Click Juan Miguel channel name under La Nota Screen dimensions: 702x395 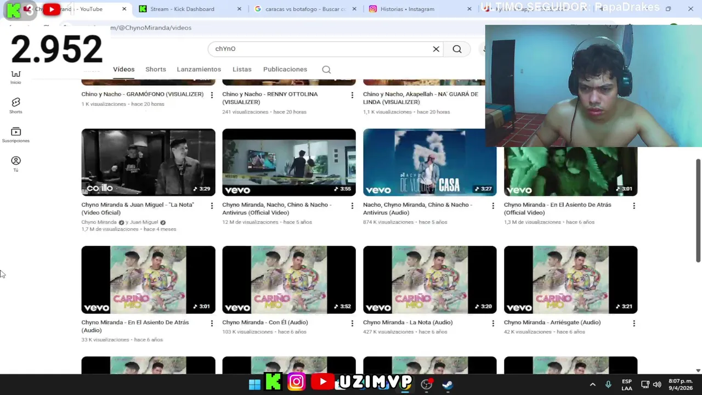[x=145, y=222]
